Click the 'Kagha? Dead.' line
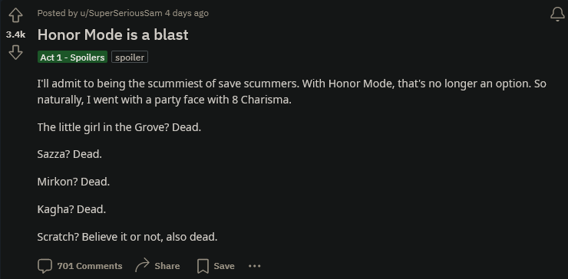The height and width of the screenshot is (279, 568). tap(71, 209)
